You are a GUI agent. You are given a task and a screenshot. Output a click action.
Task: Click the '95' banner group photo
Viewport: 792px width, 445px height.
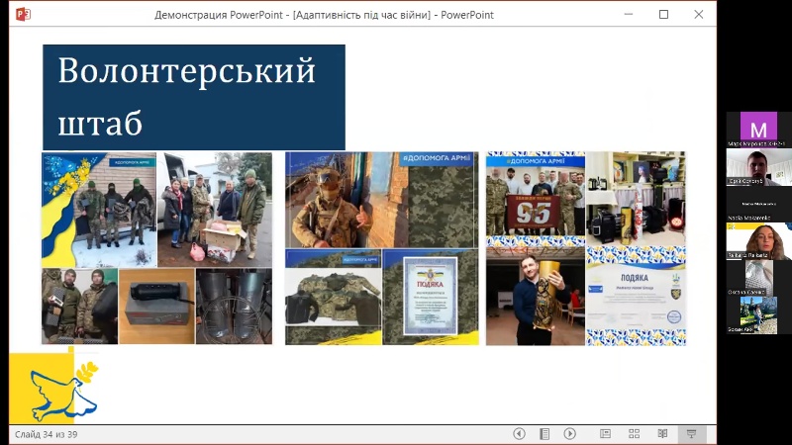536,199
